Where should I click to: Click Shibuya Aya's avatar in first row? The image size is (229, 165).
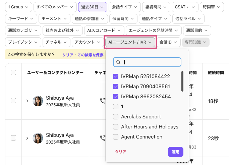pos(38,101)
